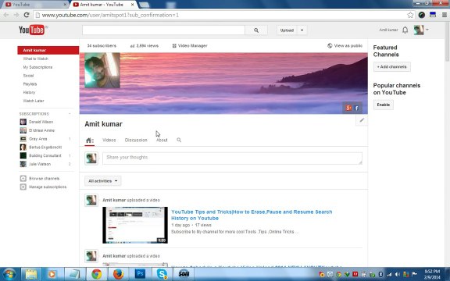Click the Enable button
Screen dimensions: 450x281
[x=383, y=105]
